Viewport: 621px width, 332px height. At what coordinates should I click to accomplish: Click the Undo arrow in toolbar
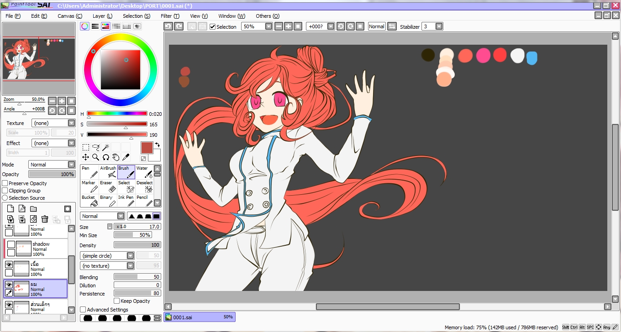coord(168,26)
